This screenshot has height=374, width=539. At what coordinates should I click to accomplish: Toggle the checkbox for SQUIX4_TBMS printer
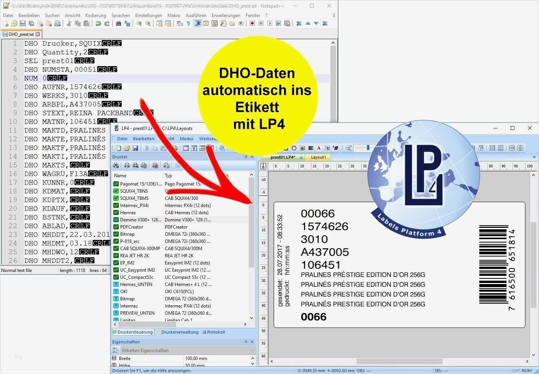tap(116, 198)
